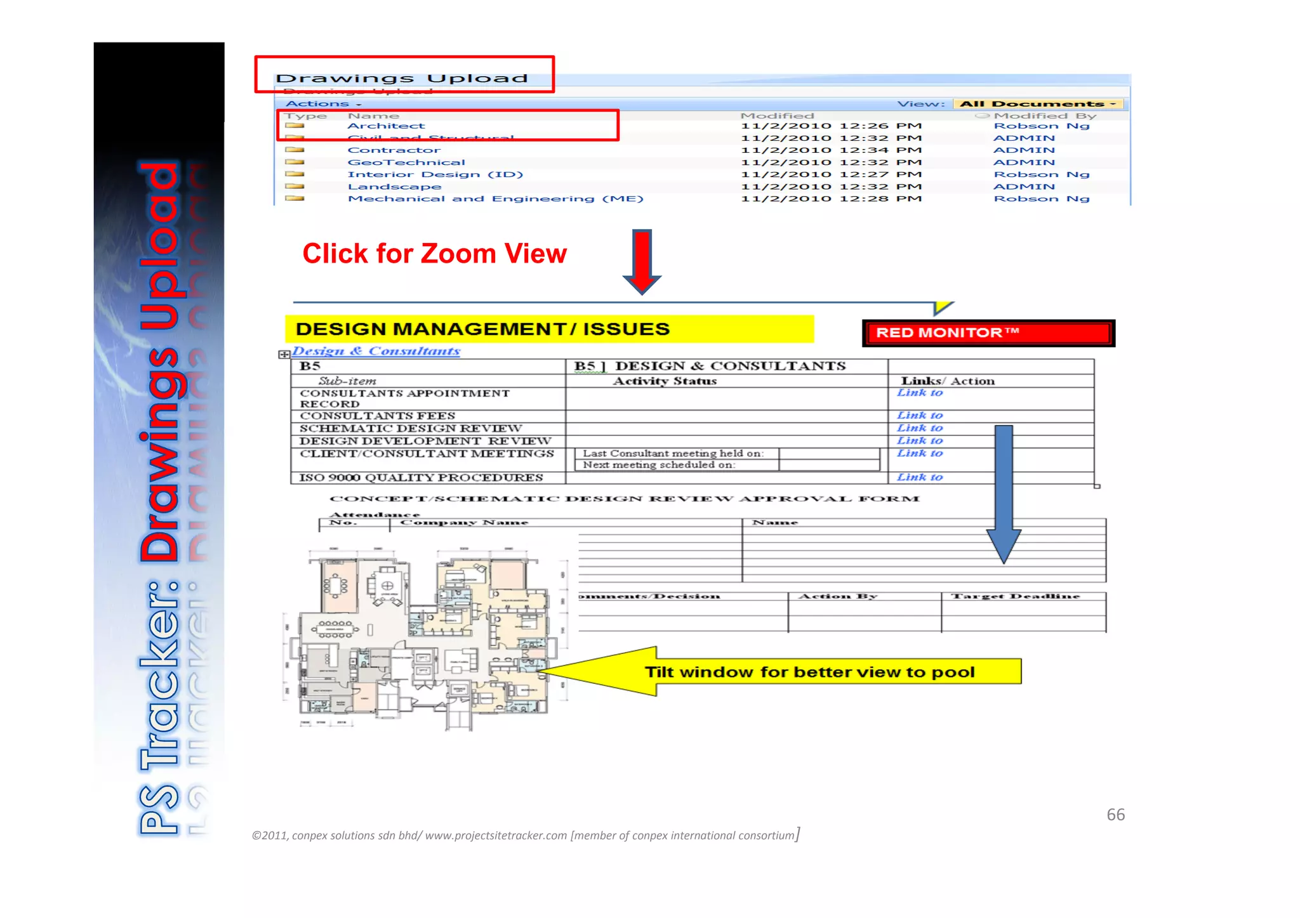Open the Mechanical and Engineering folder icon
Image resolution: width=1300 pixels, height=918 pixels.
295,199
